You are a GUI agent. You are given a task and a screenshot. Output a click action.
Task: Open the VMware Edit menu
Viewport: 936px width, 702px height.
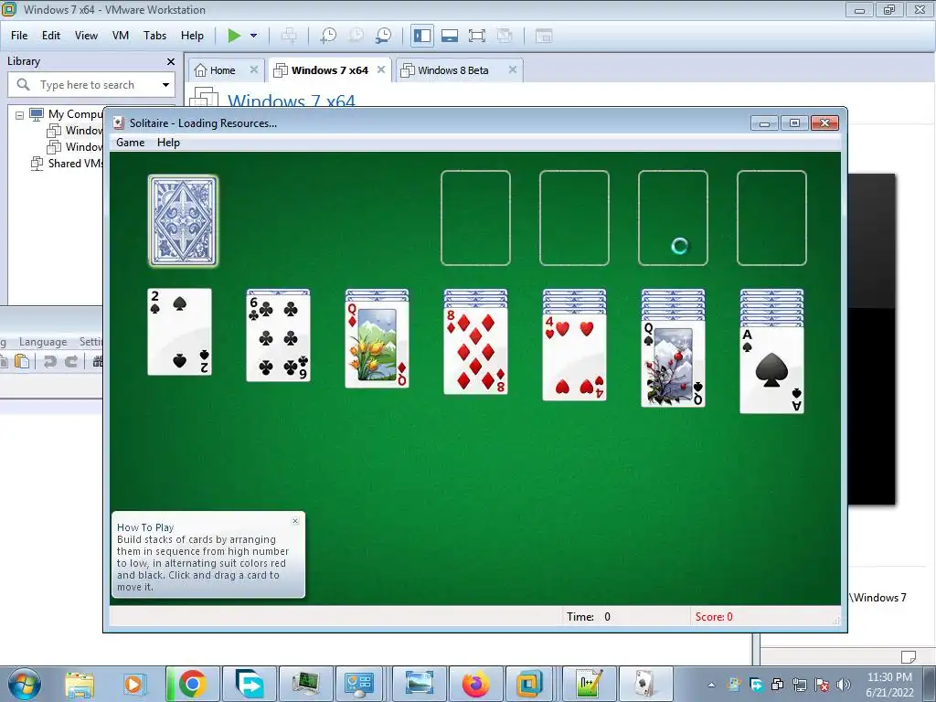coord(51,36)
